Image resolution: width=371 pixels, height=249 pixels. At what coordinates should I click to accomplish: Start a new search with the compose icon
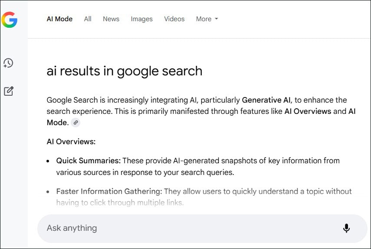coord(9,91)
